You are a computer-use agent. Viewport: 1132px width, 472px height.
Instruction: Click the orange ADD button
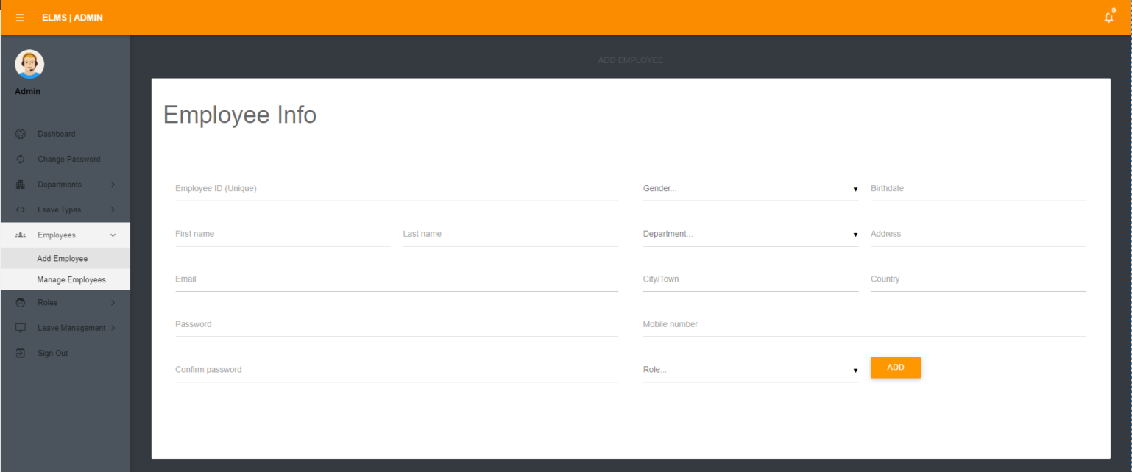click(x=895, y=368)
